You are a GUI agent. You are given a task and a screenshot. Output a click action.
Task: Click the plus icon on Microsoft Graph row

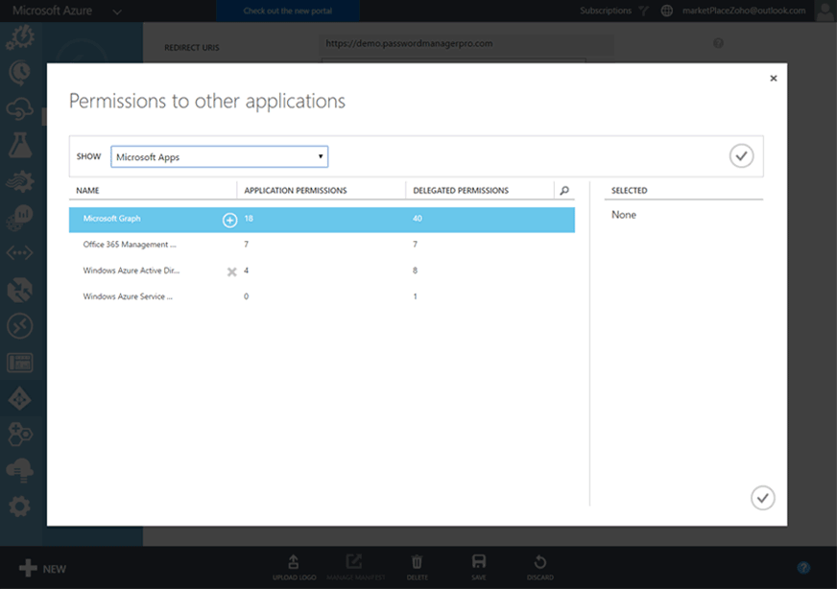point(229,220)
